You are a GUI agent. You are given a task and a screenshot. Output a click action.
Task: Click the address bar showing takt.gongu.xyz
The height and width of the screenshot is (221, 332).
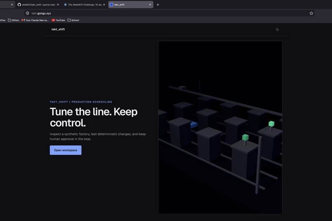(169, 13)
